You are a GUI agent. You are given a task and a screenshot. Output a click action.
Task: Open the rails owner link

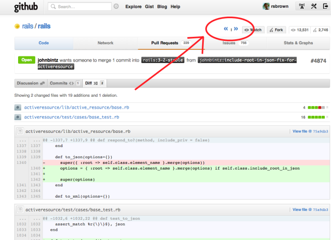pyautogui.click(x=27, y=26)
